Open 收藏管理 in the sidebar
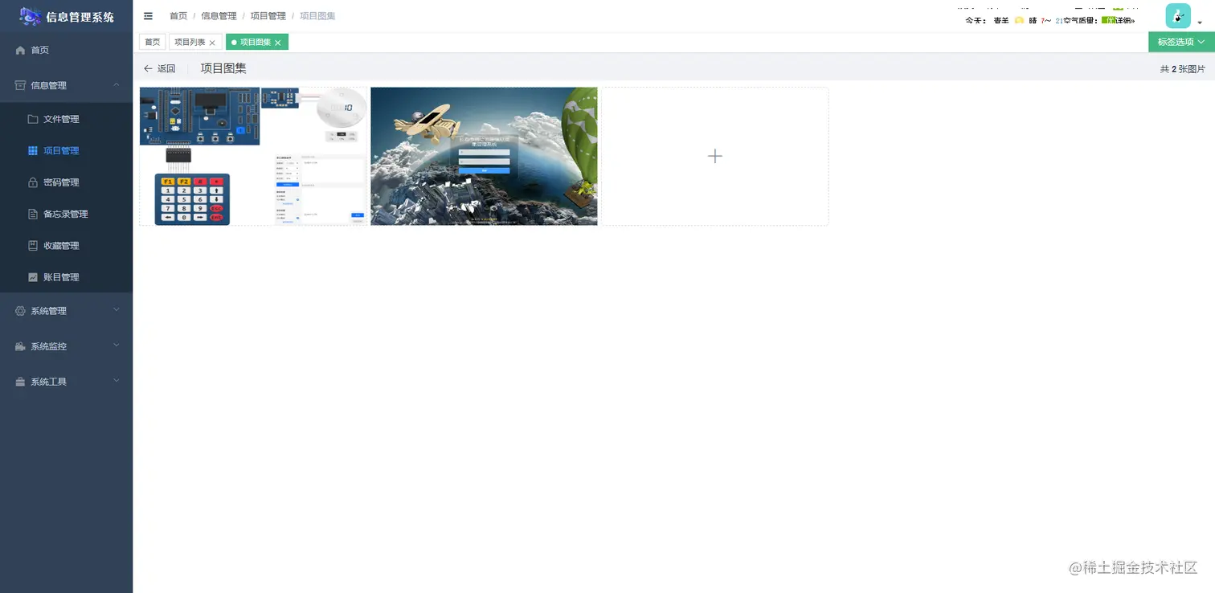Image resolution: width=1215 pixels, height=593 pixels. 66,245
